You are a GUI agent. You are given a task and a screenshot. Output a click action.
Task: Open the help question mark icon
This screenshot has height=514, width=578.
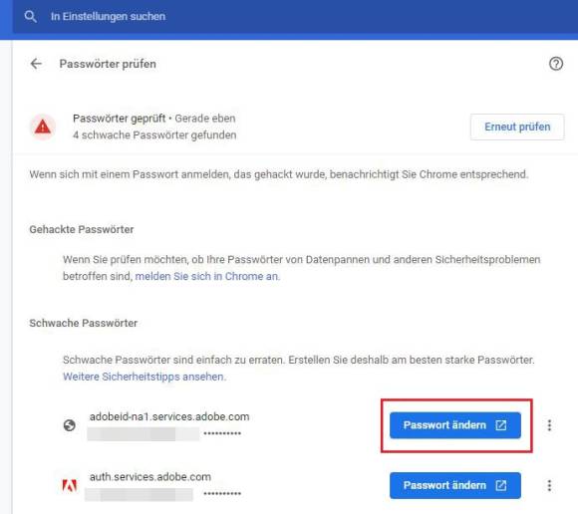pos(556,64)
